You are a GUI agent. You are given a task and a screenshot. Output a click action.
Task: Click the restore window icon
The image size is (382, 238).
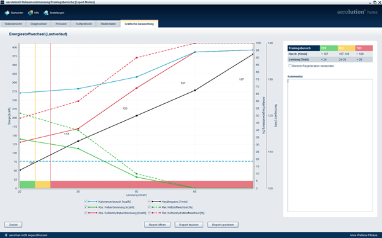click(374, 2)
